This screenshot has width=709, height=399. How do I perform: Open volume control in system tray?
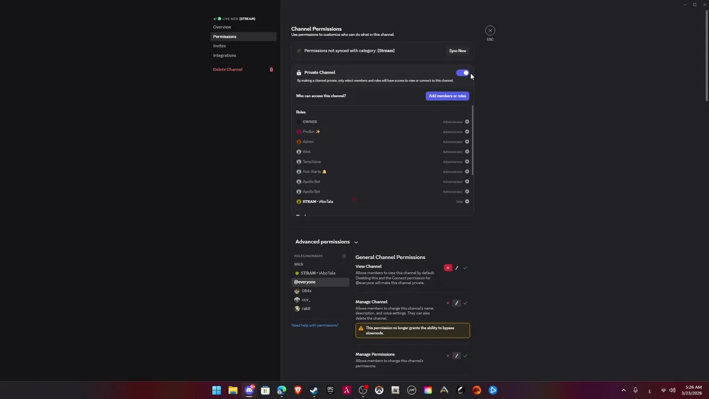coord(672,390)
